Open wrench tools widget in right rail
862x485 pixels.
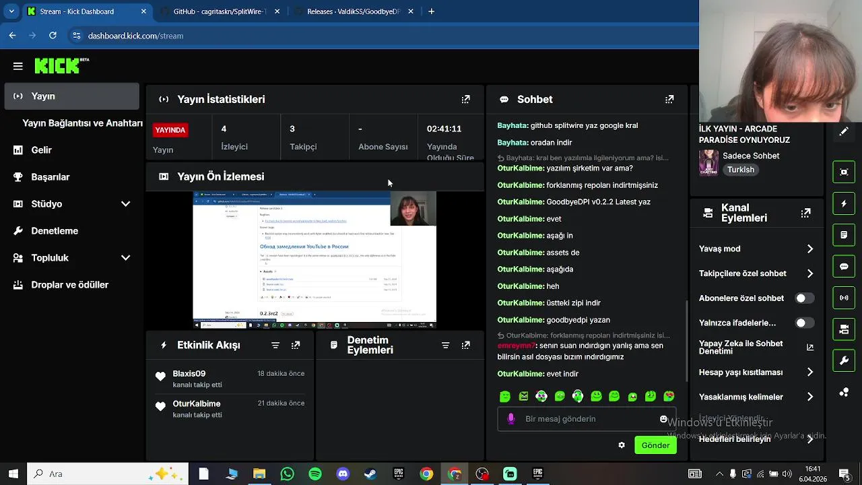[x=844, y=361]
